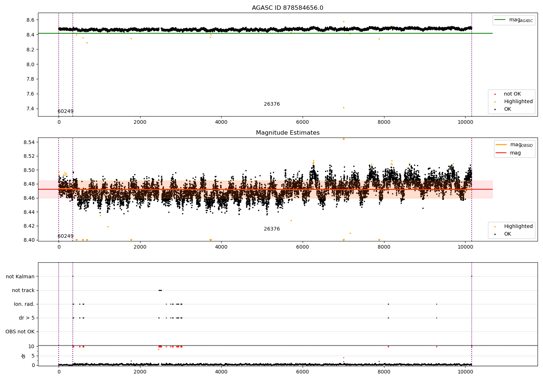Viewport: 543px width, 380px height.
Task: Select the 'dr > 5' row label
Action: [x=27, y=318]
